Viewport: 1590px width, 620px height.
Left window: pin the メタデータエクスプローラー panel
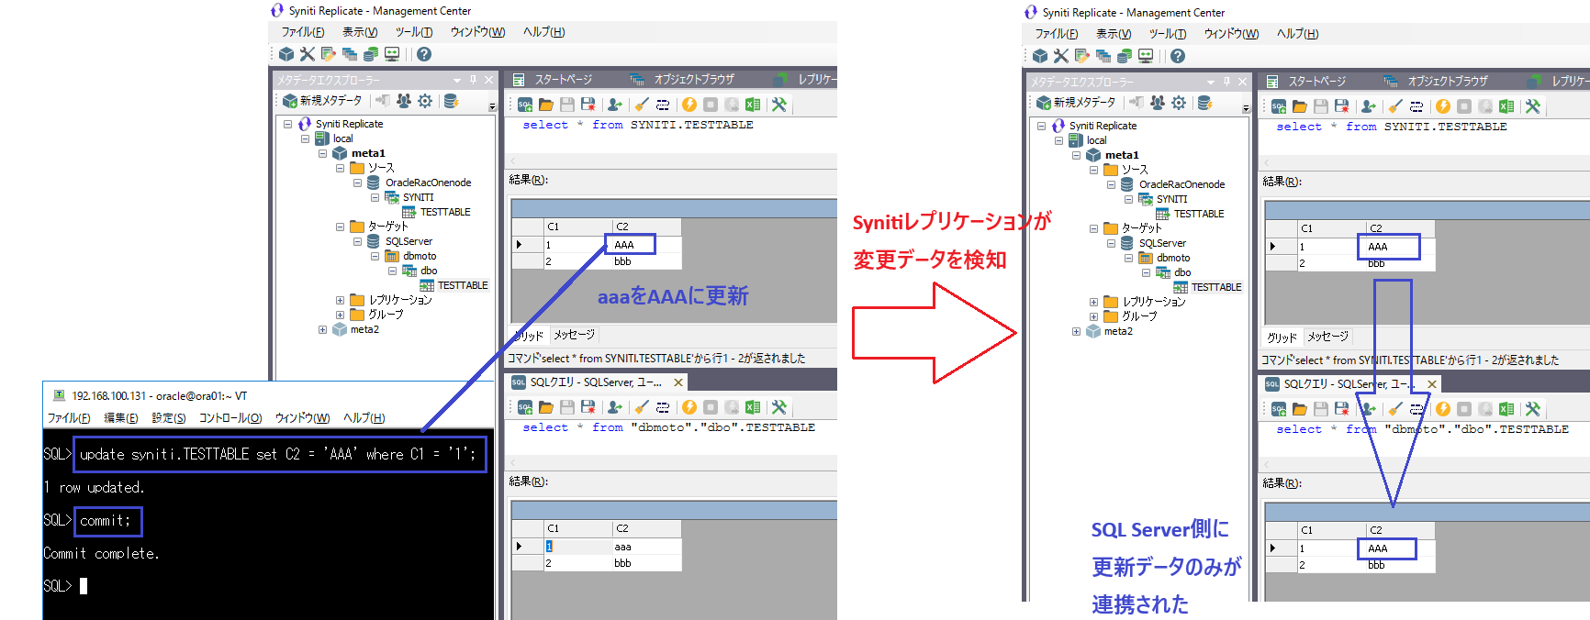click(x=474, y=80)
